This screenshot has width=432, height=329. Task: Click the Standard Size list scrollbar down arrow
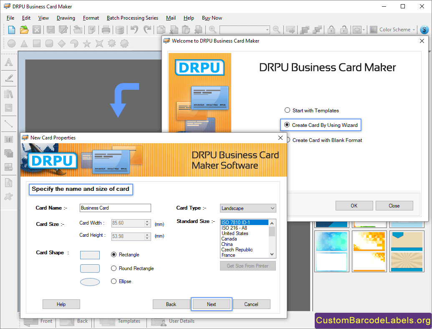pyautogui.click(x=272, y=254)
